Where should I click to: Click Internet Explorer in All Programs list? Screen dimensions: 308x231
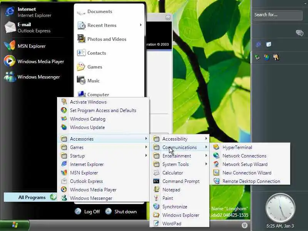point(104,164)
